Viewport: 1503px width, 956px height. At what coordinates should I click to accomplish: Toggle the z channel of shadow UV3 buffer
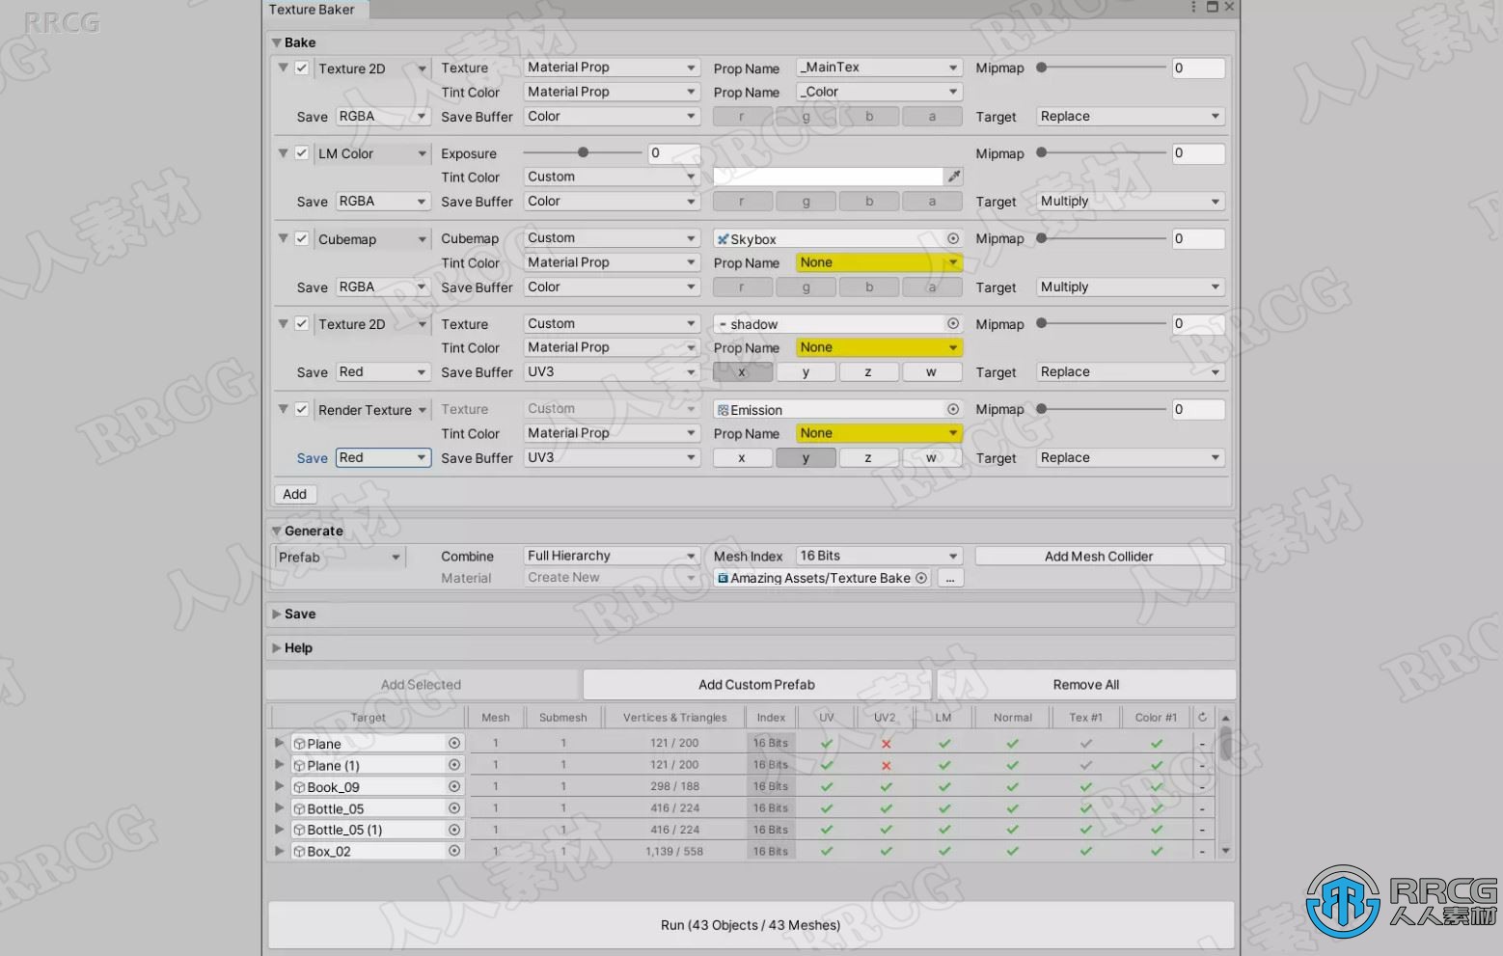point(868,372)
